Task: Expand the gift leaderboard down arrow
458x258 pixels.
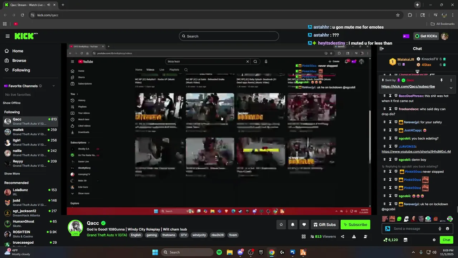Action: 417,72
